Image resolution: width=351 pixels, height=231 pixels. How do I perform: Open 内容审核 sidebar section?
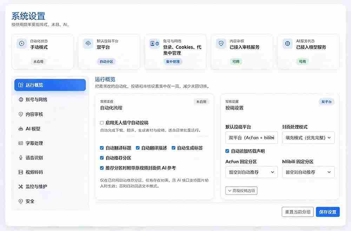[x=50, y=114]
